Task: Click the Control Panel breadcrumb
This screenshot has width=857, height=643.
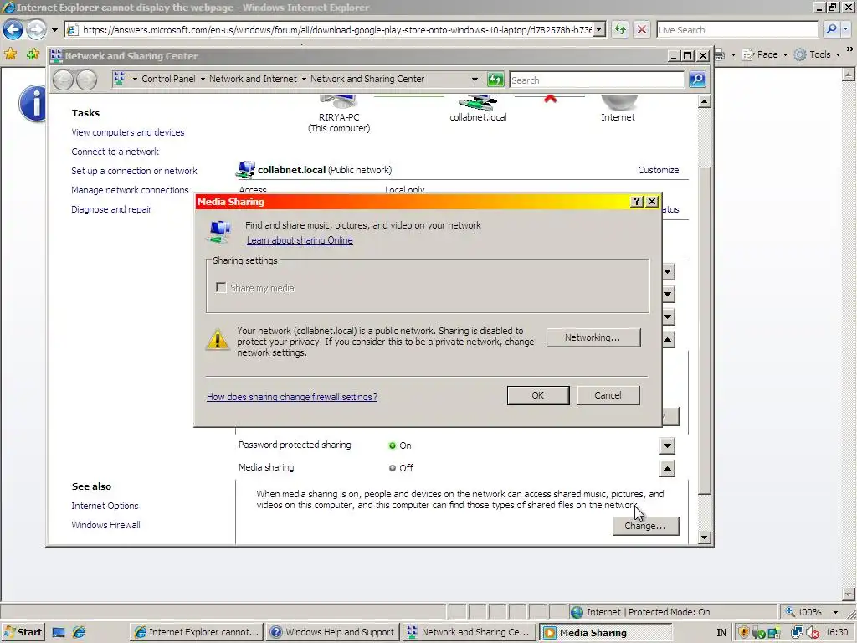Action: pyautogui.click(x=168, y=79)
